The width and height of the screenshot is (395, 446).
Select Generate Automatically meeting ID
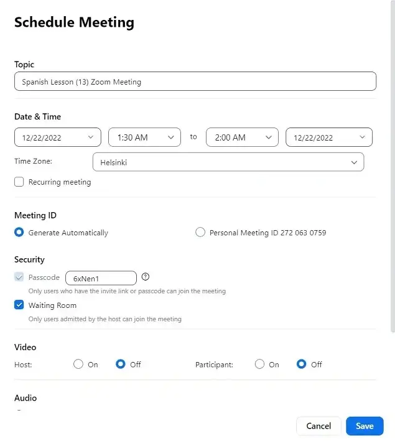click(x=19, y=232)
